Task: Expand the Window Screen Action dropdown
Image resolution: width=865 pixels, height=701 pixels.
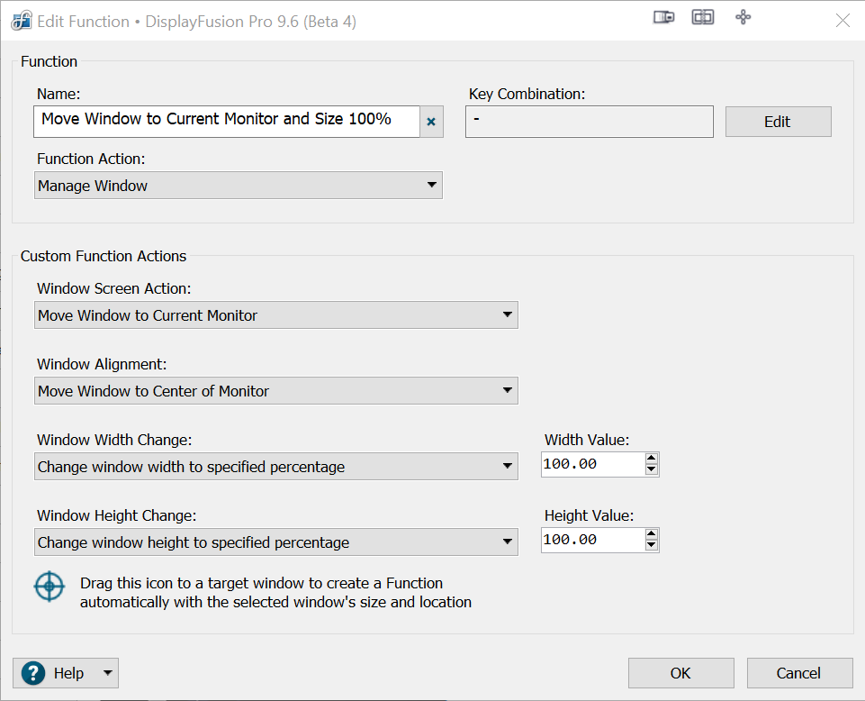Action: [x=276, y=315]
